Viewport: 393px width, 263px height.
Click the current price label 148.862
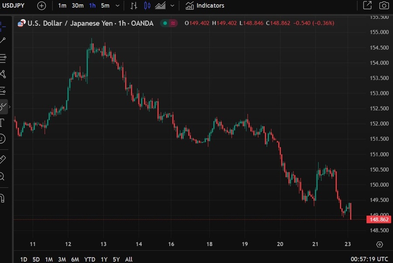(378, 219)
